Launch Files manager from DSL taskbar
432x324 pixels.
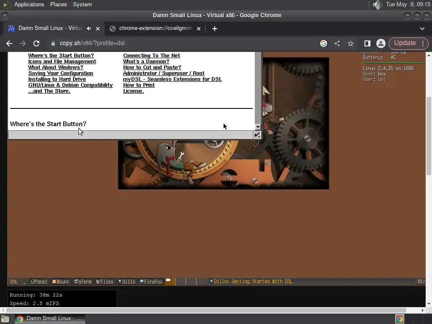point(105,281)
